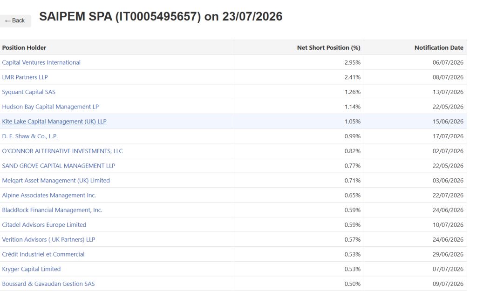Select notification date 15/06/2026
This screenshot has height=291, width=477.
[448, 122]
